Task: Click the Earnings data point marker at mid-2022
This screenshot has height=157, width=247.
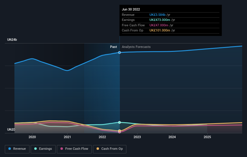Action: click(x=119, y=122)
